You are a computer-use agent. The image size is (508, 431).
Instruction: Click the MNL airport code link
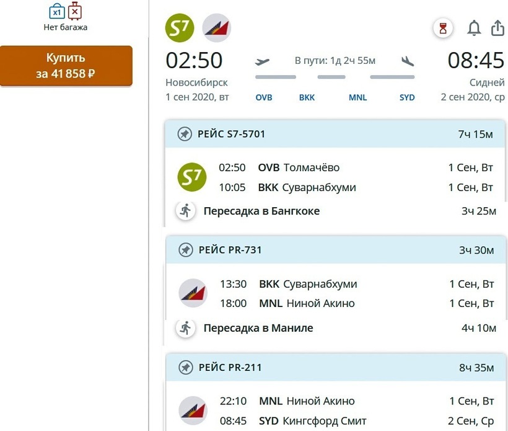[357, 97]
